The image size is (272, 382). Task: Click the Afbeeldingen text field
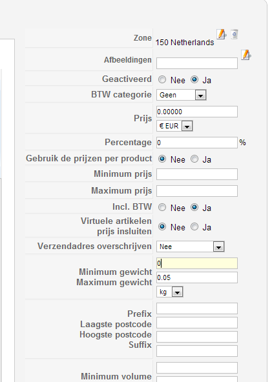(x=197, y=63)
